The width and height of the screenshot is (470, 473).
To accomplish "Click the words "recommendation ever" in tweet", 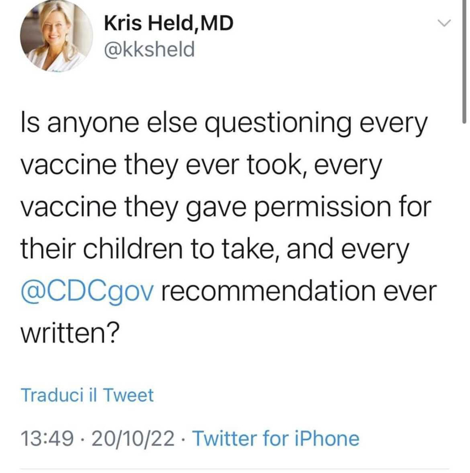I will (300, 290).
